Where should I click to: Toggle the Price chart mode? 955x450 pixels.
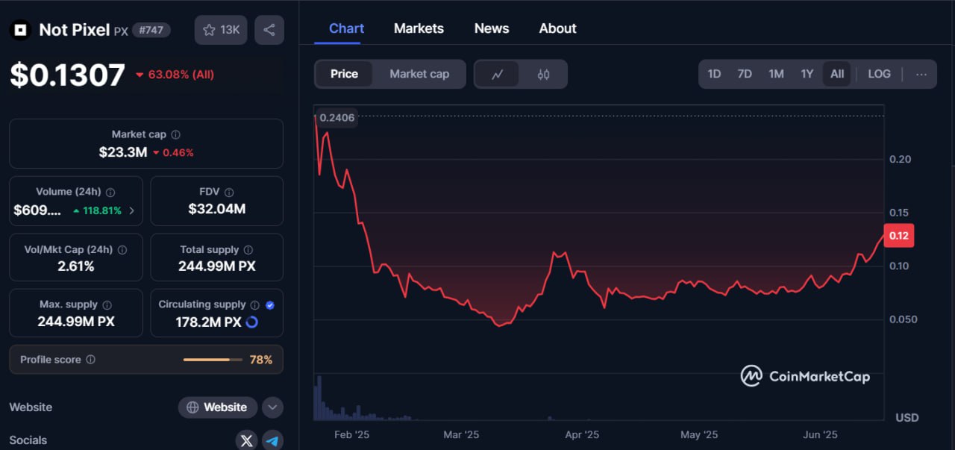[x=344, y=74]
